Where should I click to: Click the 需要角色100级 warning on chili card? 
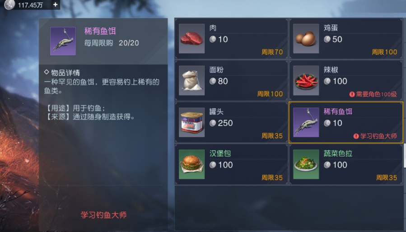(x=373, y=94)
